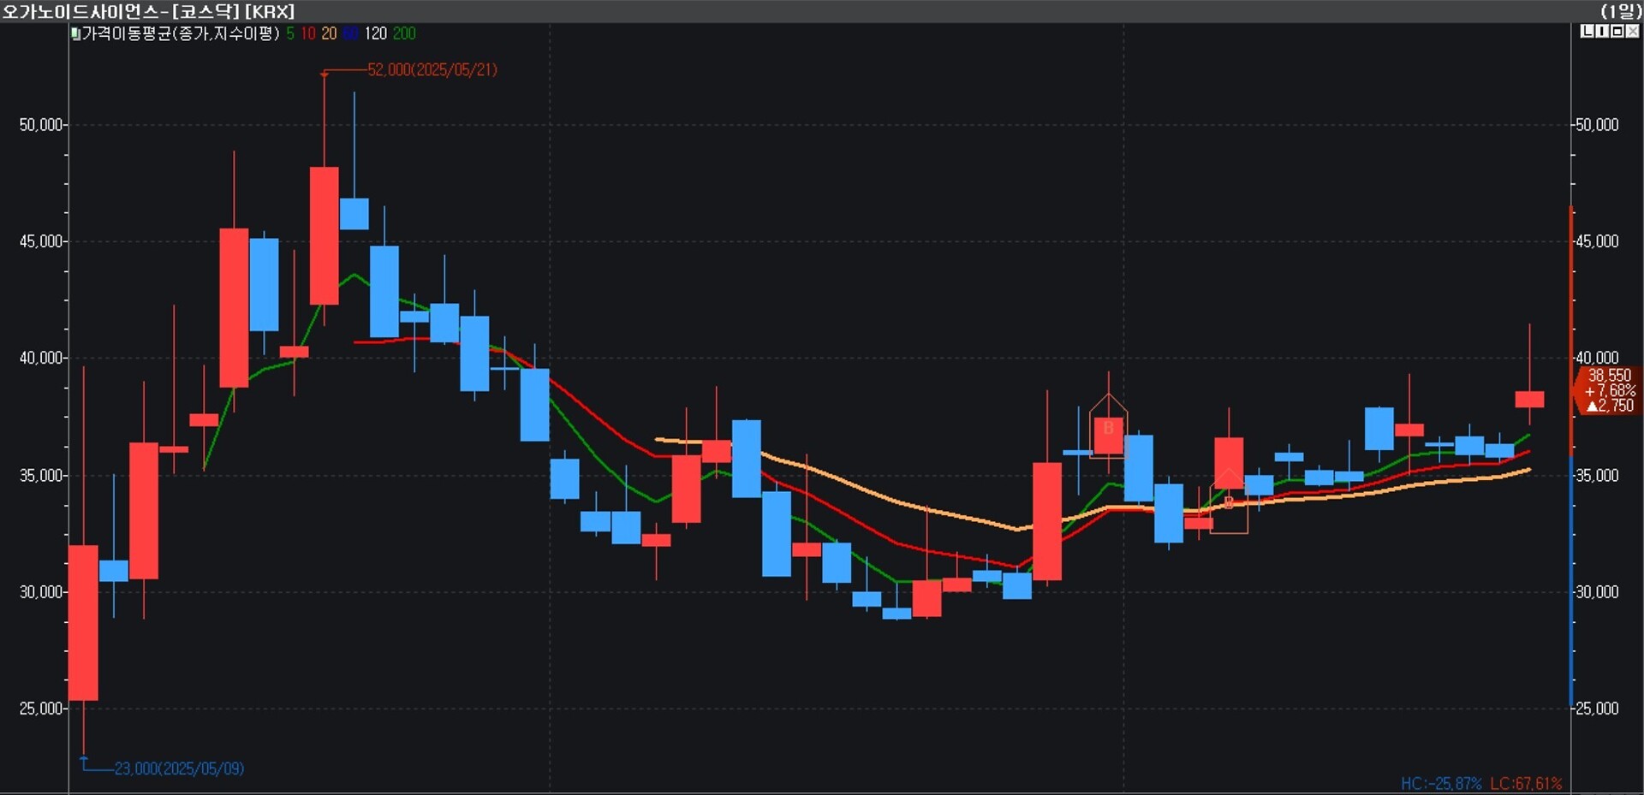Viewport: 1644px width, 795px height.
Task: Select the 60-day moving average legend value
Action: 351,33
